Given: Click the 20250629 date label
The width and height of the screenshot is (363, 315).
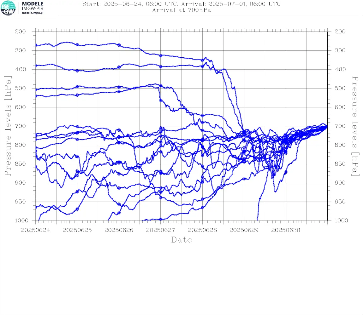Looking at the screenshot, I should click(244, 230).
